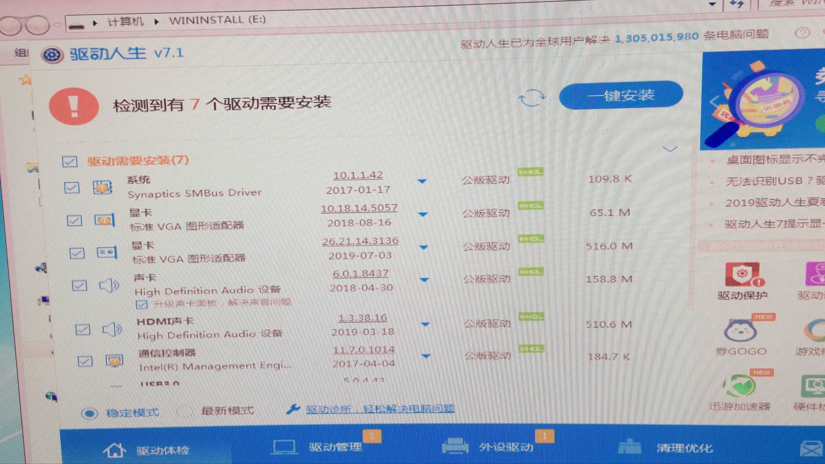Launch 迅游加速器 from the right panel
This screenshot has height=464, width=825.
[742, 386]
